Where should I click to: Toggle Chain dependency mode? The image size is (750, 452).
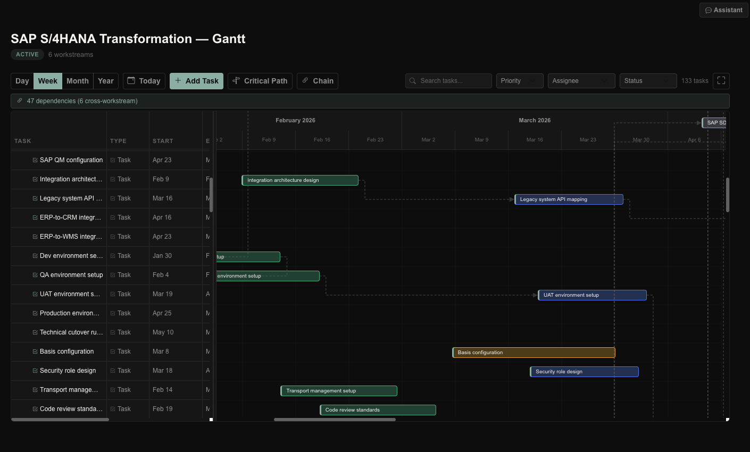click(318, 81)
